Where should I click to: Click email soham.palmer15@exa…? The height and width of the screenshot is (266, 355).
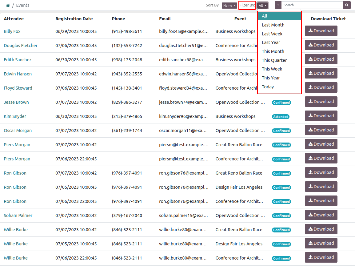(x=183, y=216)
